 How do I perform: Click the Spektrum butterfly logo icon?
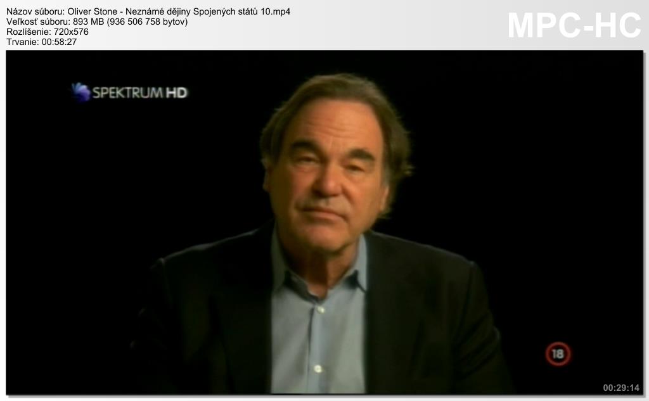[x=81, y=92]
